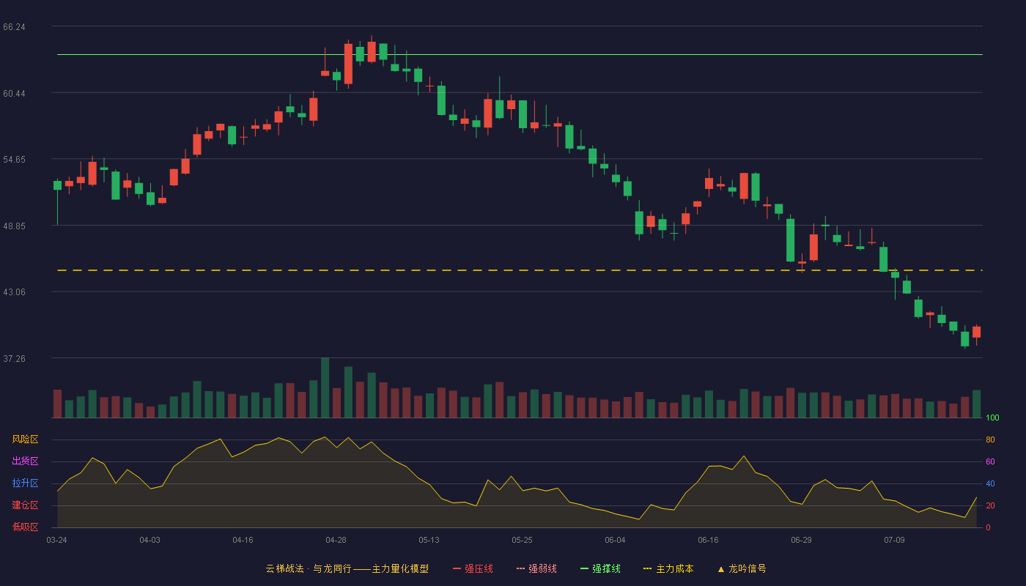
Task: Click the red 20 indicator scale label
Action: (990, 505)
